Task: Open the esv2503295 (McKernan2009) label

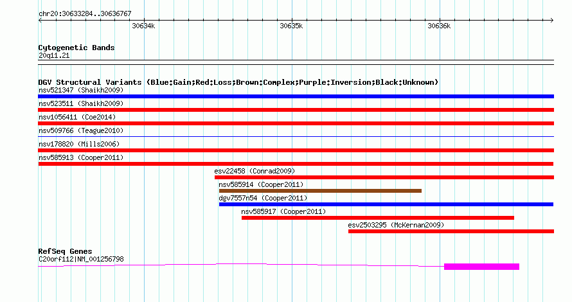Action: [396, 225]
